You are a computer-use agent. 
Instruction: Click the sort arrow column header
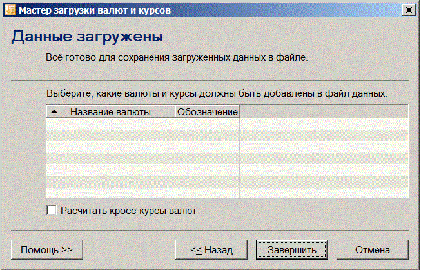[x=54, y=111]
